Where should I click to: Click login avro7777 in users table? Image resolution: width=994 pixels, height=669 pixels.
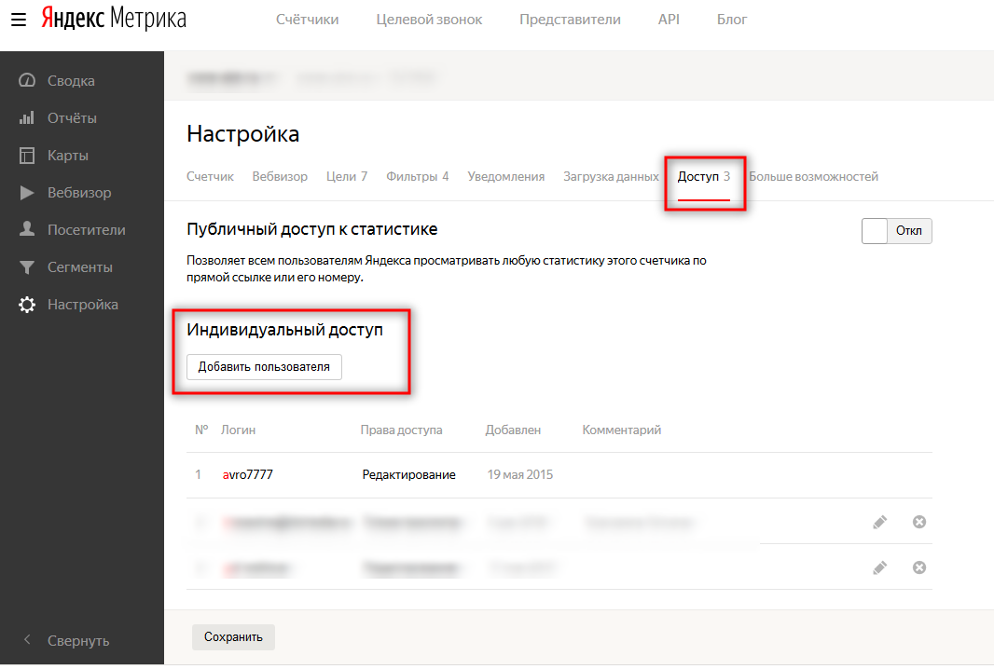(247, 474)
